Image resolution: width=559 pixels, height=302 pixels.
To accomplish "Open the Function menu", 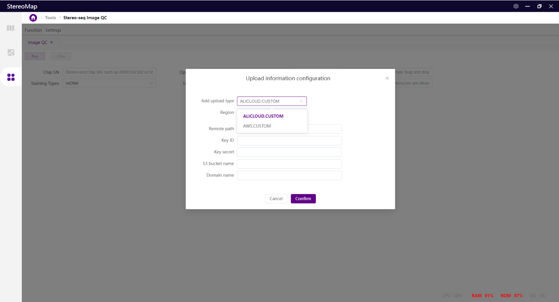I will (33, 30).
